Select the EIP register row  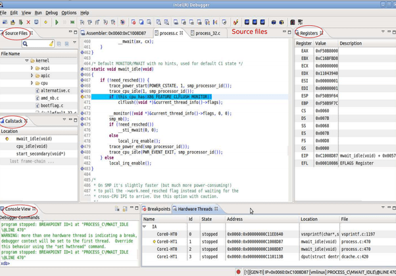click(x=345, y=155)
